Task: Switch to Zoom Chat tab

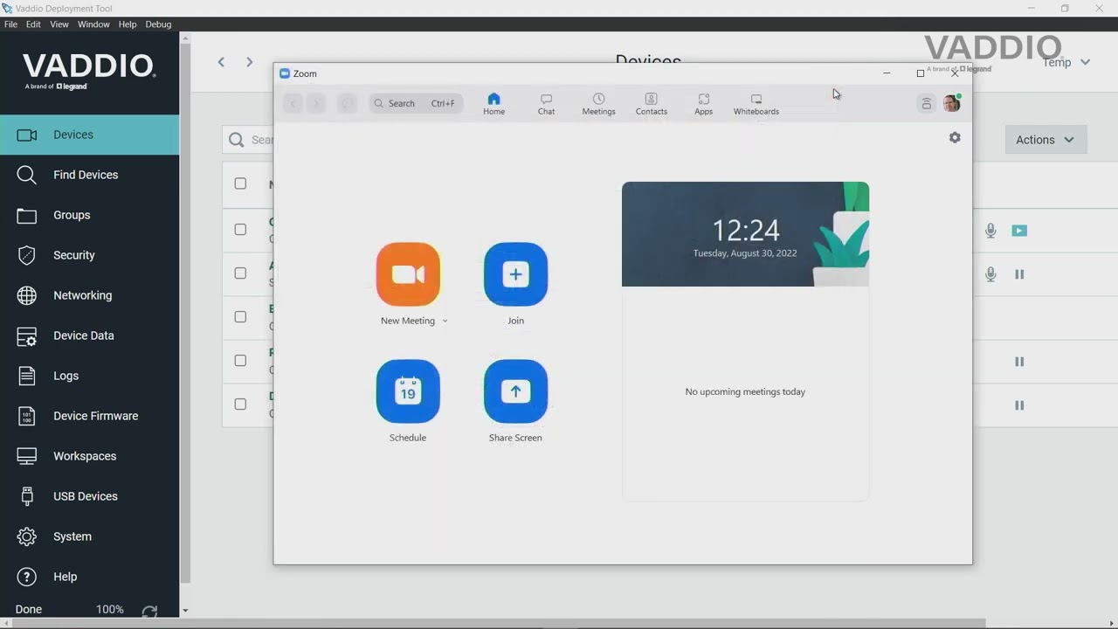Action: pos(546,104)
